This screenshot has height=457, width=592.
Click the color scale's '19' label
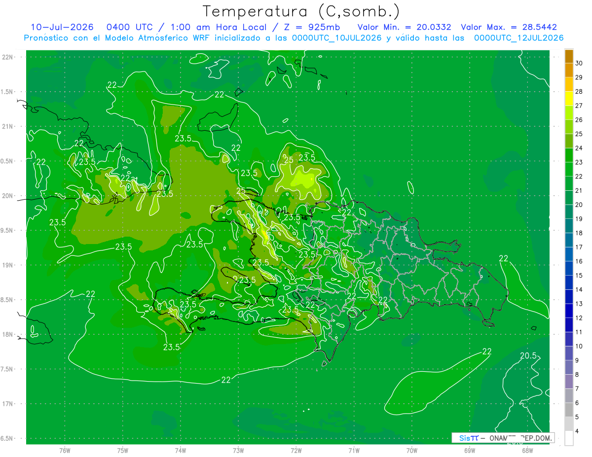(579, 219)
